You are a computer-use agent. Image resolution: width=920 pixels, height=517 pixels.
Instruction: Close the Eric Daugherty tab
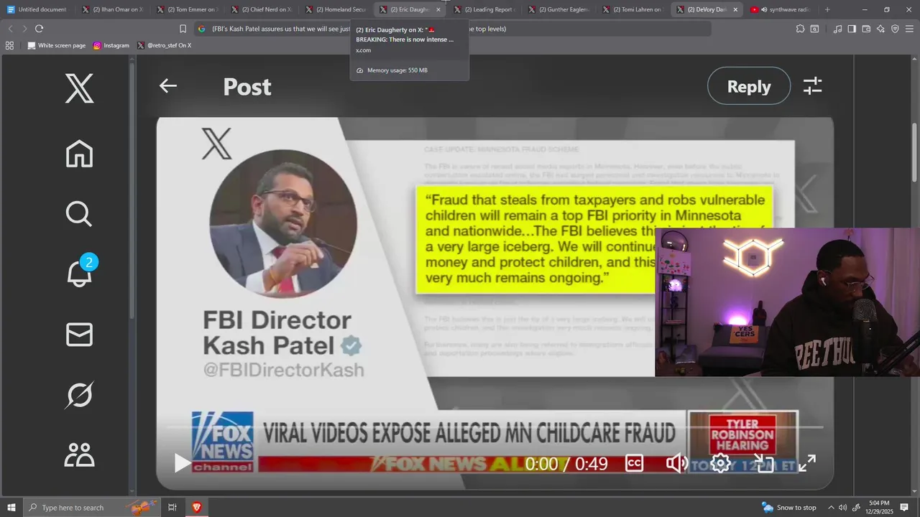click(x=438, y=9)
